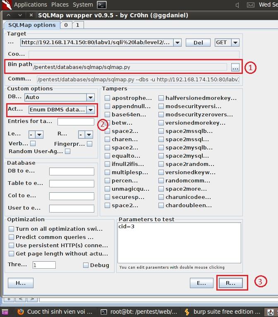This screenshot has height=317, width=278.
Task: Open the Applications menu
Action: tap(30, 5)
